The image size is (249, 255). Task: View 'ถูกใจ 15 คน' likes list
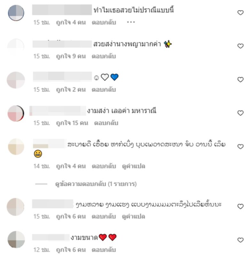(x=72, y=123)
